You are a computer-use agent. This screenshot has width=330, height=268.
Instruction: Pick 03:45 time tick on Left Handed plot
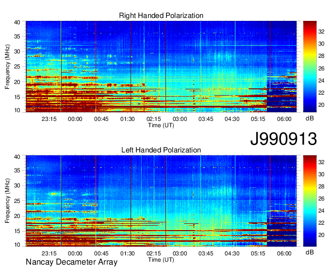[x=206, y=253]
